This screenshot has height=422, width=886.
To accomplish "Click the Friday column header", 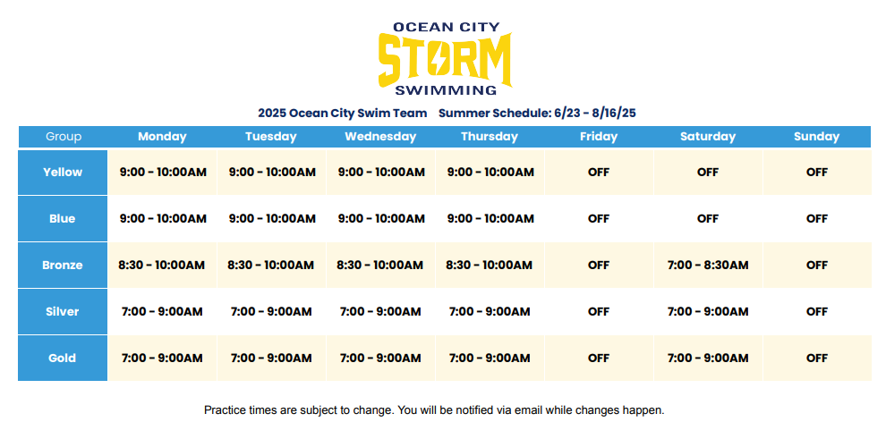I will (599, 137).
